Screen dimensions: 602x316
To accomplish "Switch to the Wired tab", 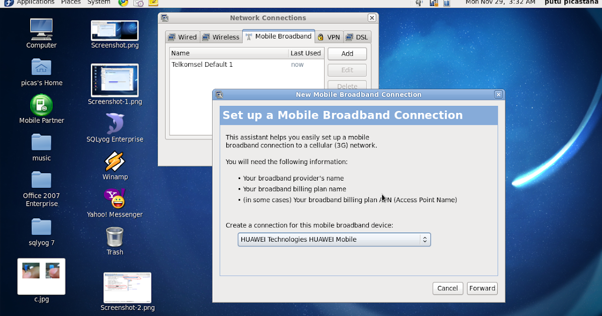I will coord(183,37).
